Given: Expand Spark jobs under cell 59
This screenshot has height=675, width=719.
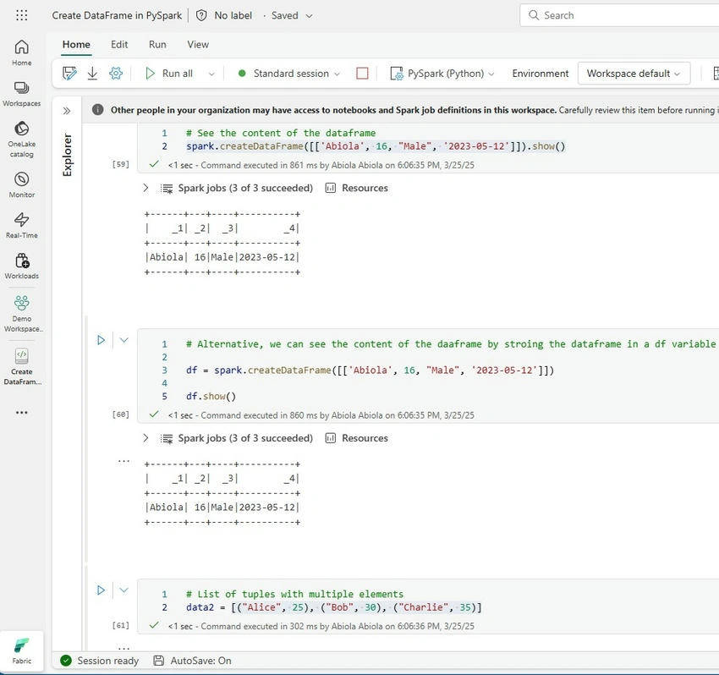Looking at the screenshot, I should [145, 188].
